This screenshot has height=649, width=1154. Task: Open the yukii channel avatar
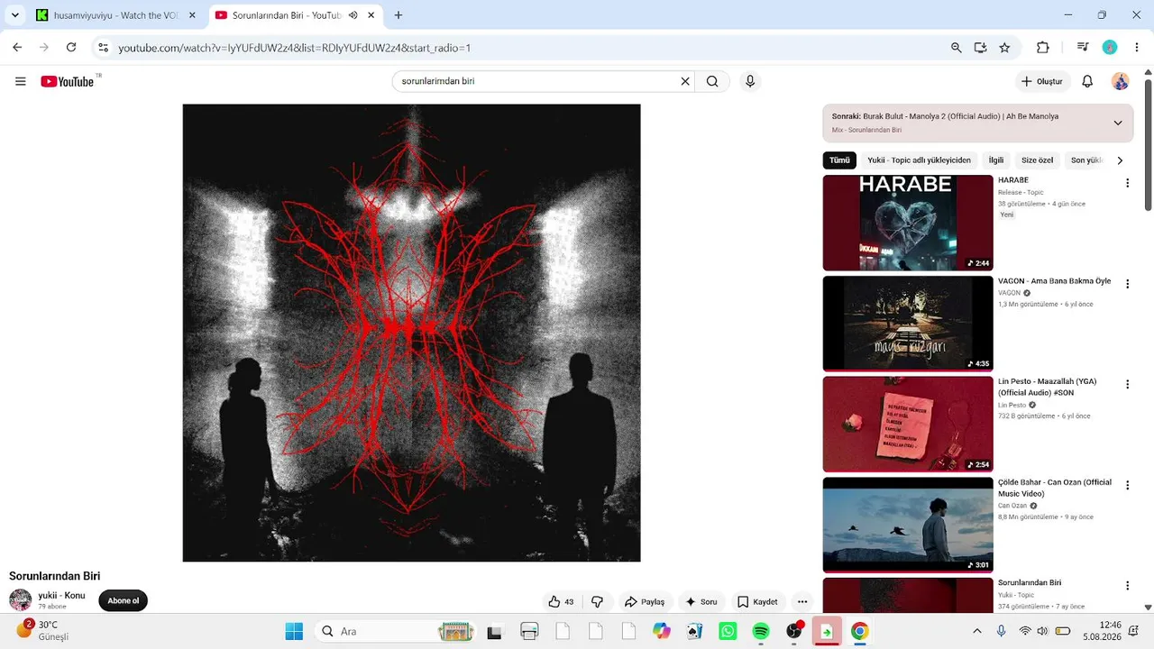coord(20,600)
